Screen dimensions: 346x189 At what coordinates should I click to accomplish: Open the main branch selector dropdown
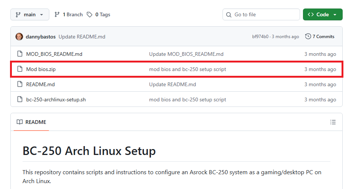click(x=30, y=14)
